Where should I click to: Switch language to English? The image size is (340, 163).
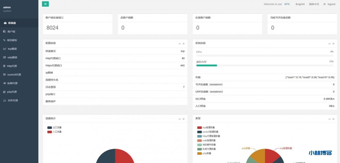[300, 4]
